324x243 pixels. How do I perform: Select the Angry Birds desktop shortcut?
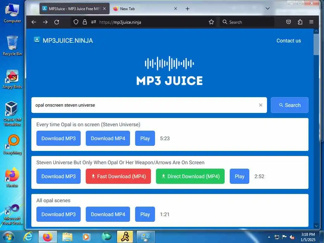coord(12,79)
